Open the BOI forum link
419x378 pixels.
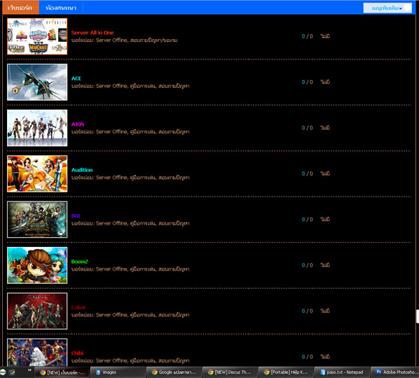75,216
